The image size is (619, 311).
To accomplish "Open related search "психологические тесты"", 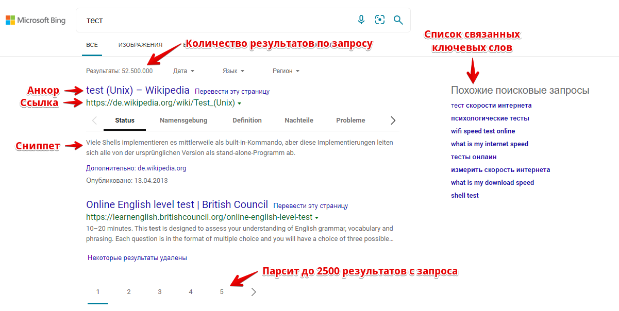I will coord(490,118).
